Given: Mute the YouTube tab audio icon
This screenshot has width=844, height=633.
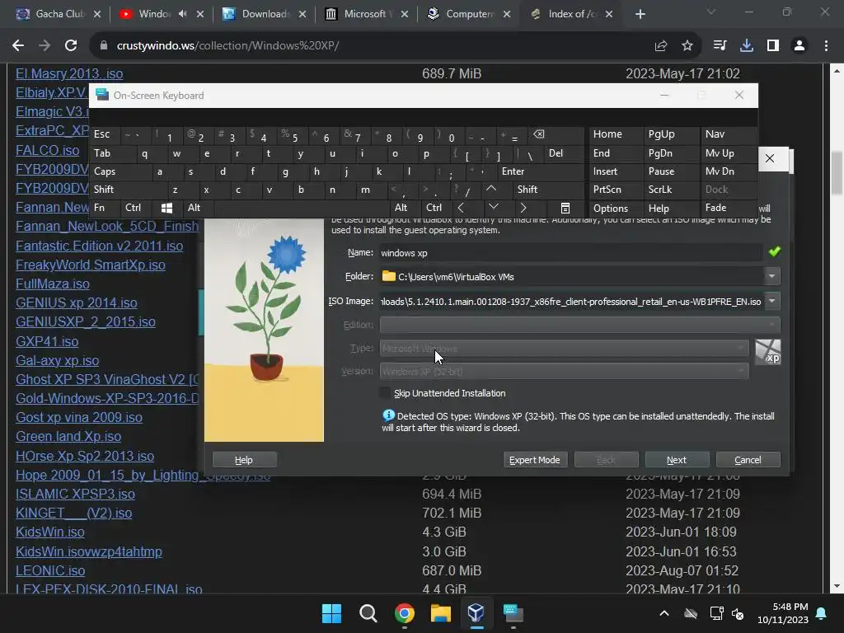Looking at the screenshot, I should [182, 14].
